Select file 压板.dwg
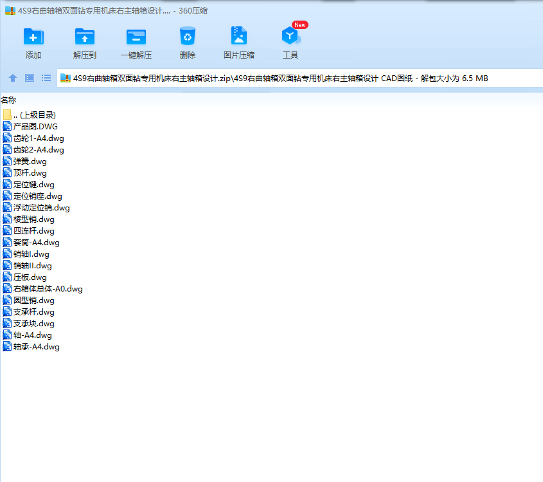This screenshot has height=482, width=543. pos(24,277)
